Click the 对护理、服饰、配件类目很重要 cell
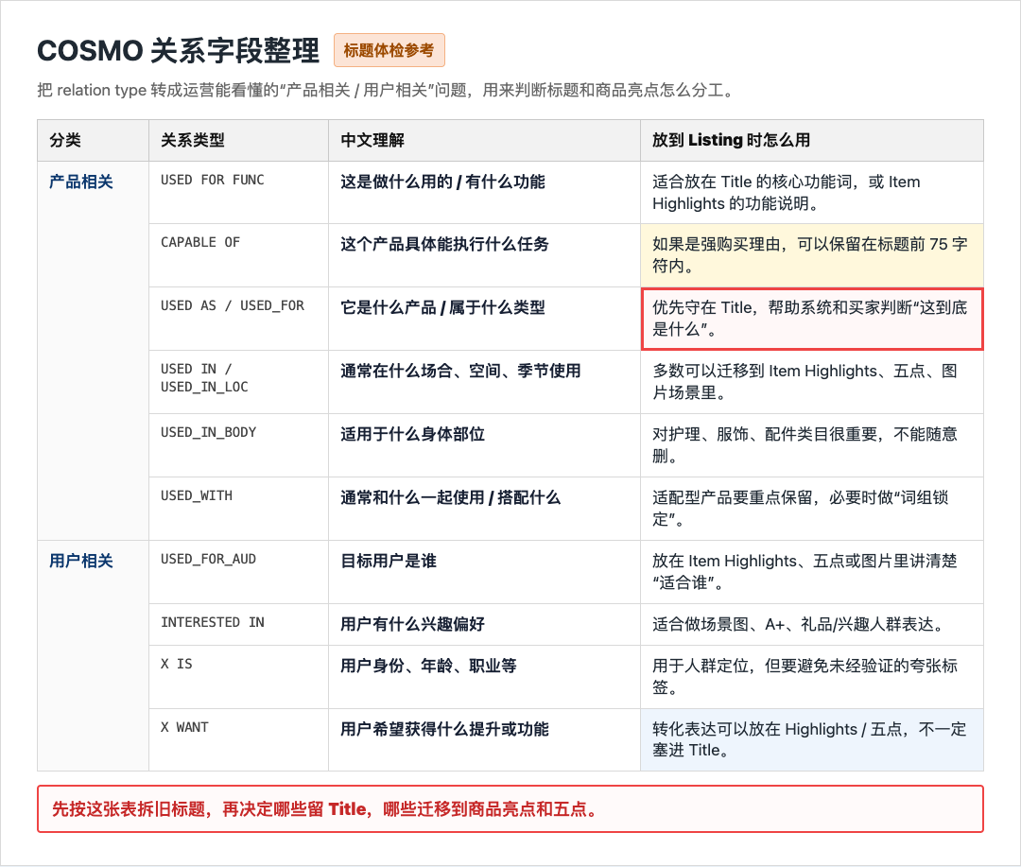 click(x=812, y=445)
